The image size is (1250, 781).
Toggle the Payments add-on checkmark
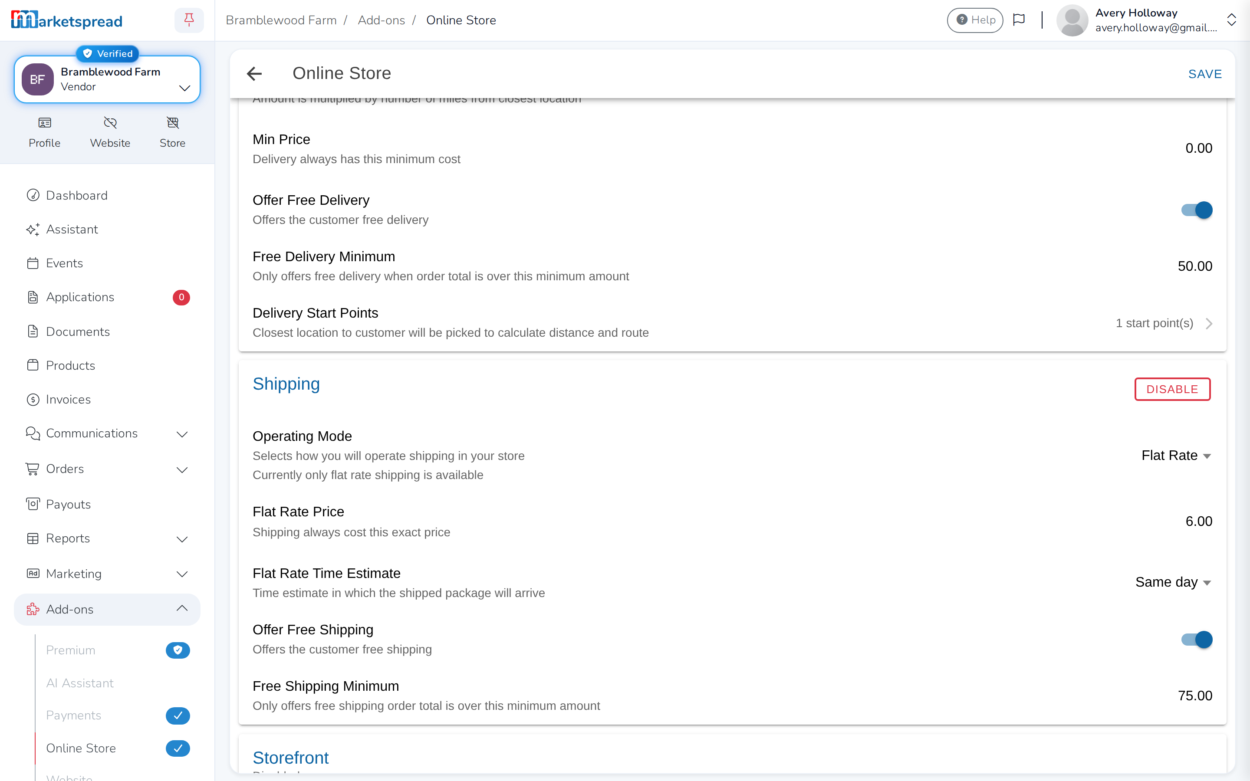point(178,715)
